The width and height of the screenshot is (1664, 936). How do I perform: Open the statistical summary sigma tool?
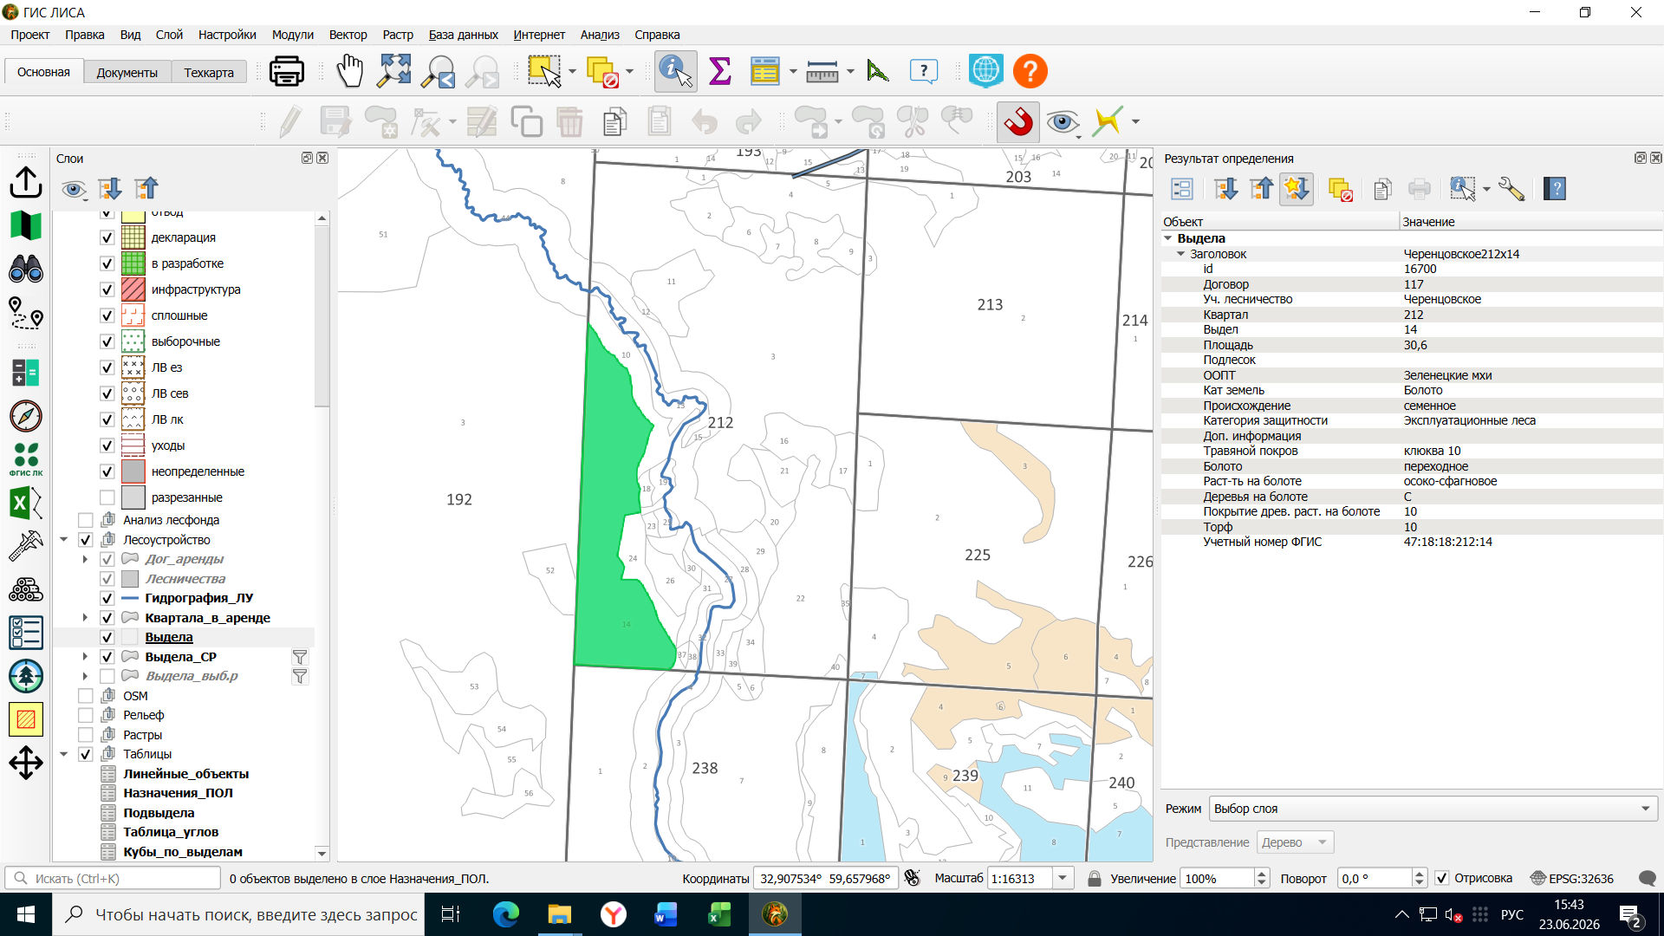pyautogui.click(x=719, y=71)
